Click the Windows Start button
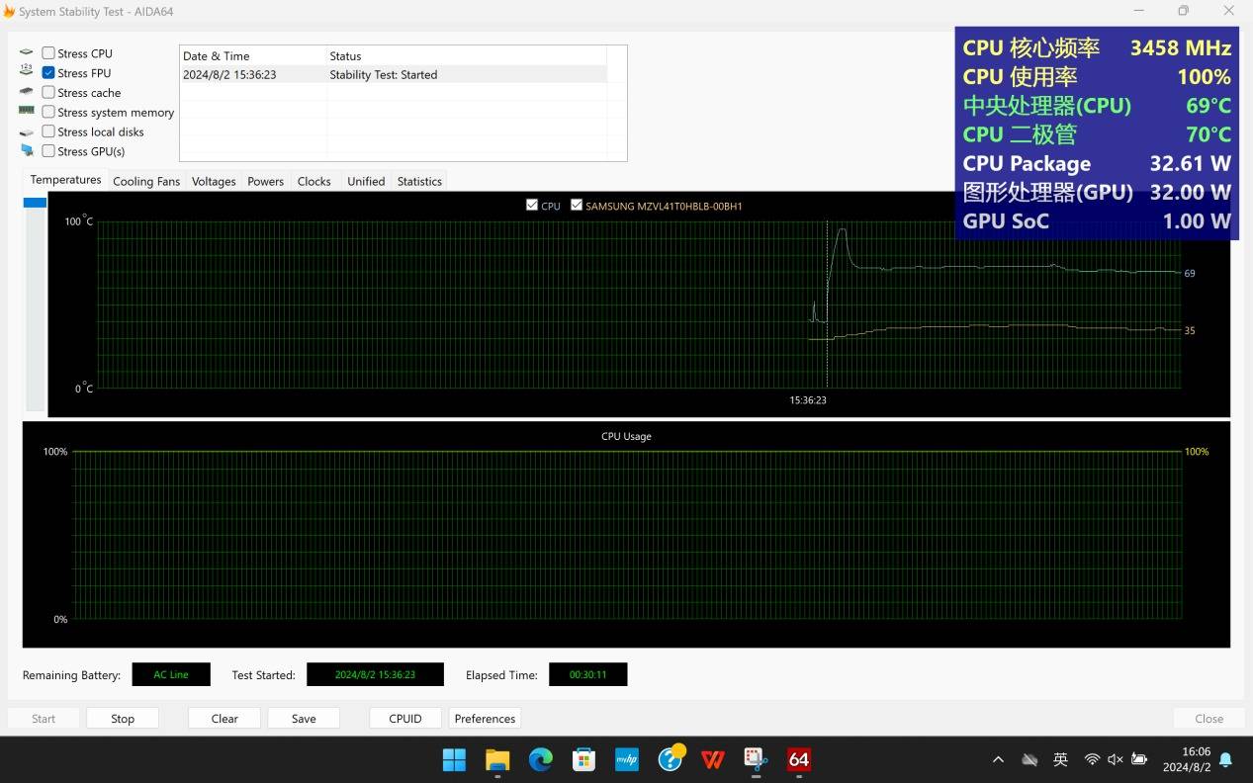The width and height of the screenshot is (1253, 783). coord(454,759)
